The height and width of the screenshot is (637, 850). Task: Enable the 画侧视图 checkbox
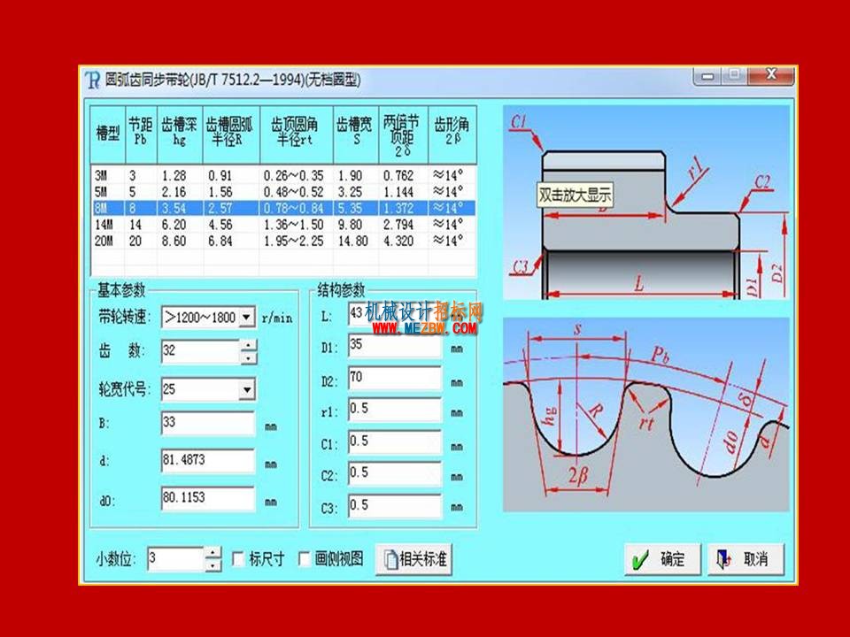point(304,558)
